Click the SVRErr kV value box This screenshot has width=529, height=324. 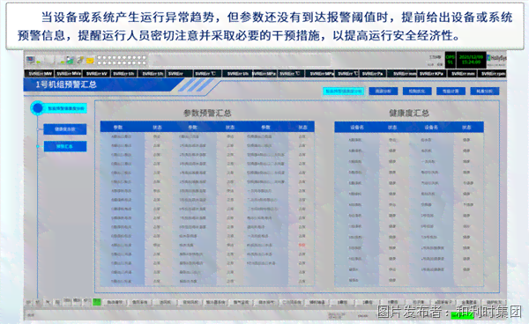point(97,73)
